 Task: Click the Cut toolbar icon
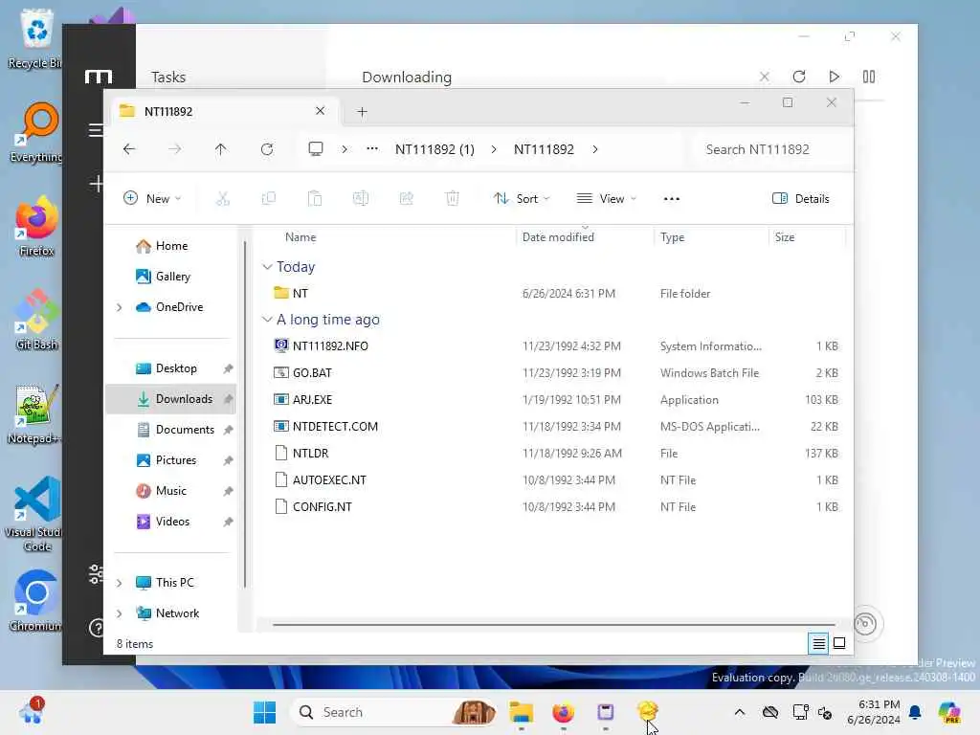tap(222, 199)
